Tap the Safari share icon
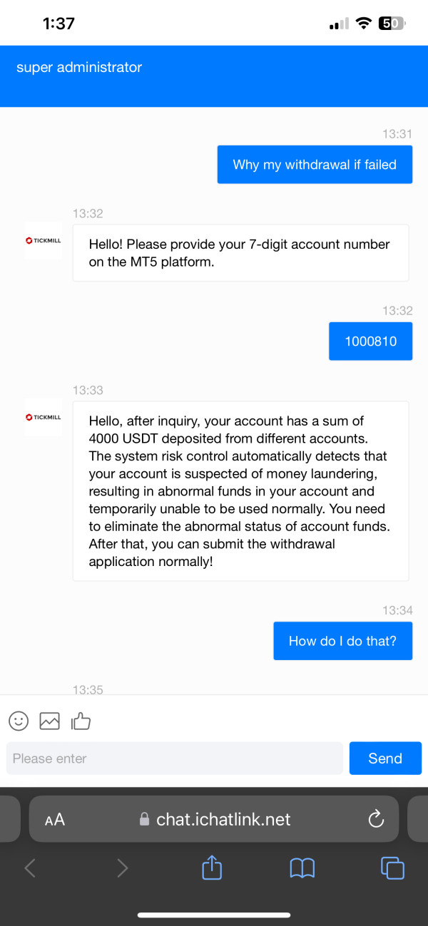Image resolution: width=428 pixels, height=926 pixels. pos(212,868)
